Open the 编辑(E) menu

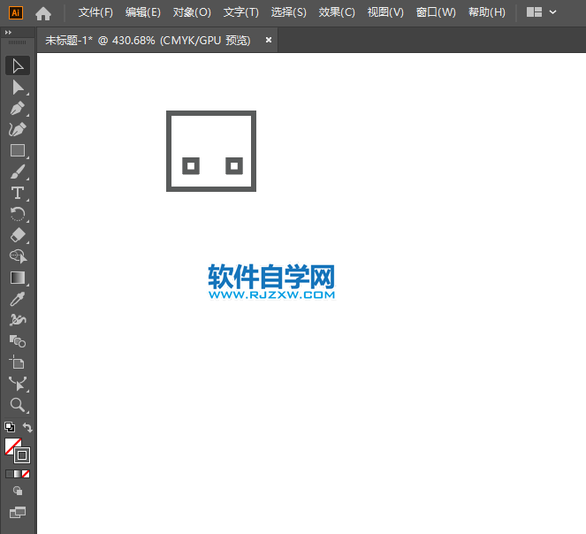[x=143, y=12]
